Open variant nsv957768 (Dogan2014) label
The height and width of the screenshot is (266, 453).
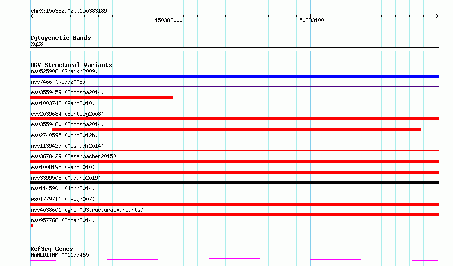point(63,220)
